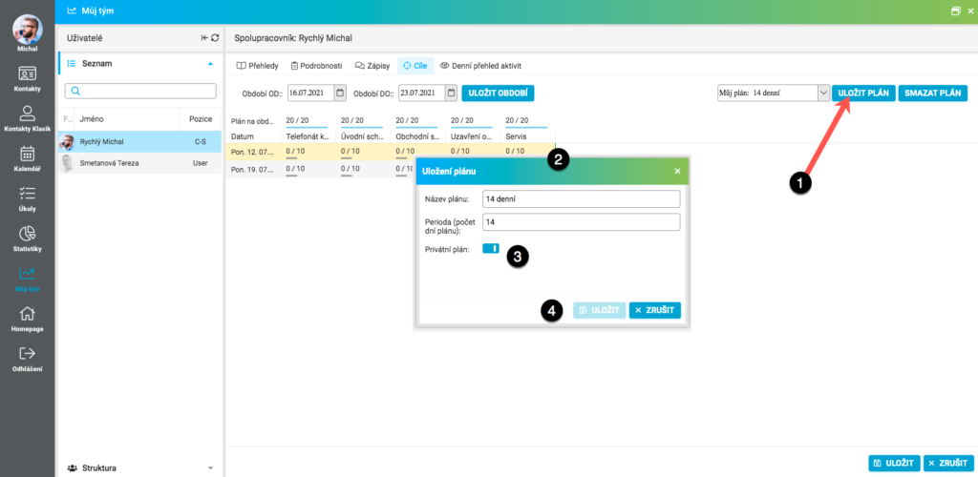Click the Telefonát column header
Viewport: 978px width, 477px height.
click(x=308, y=135)
